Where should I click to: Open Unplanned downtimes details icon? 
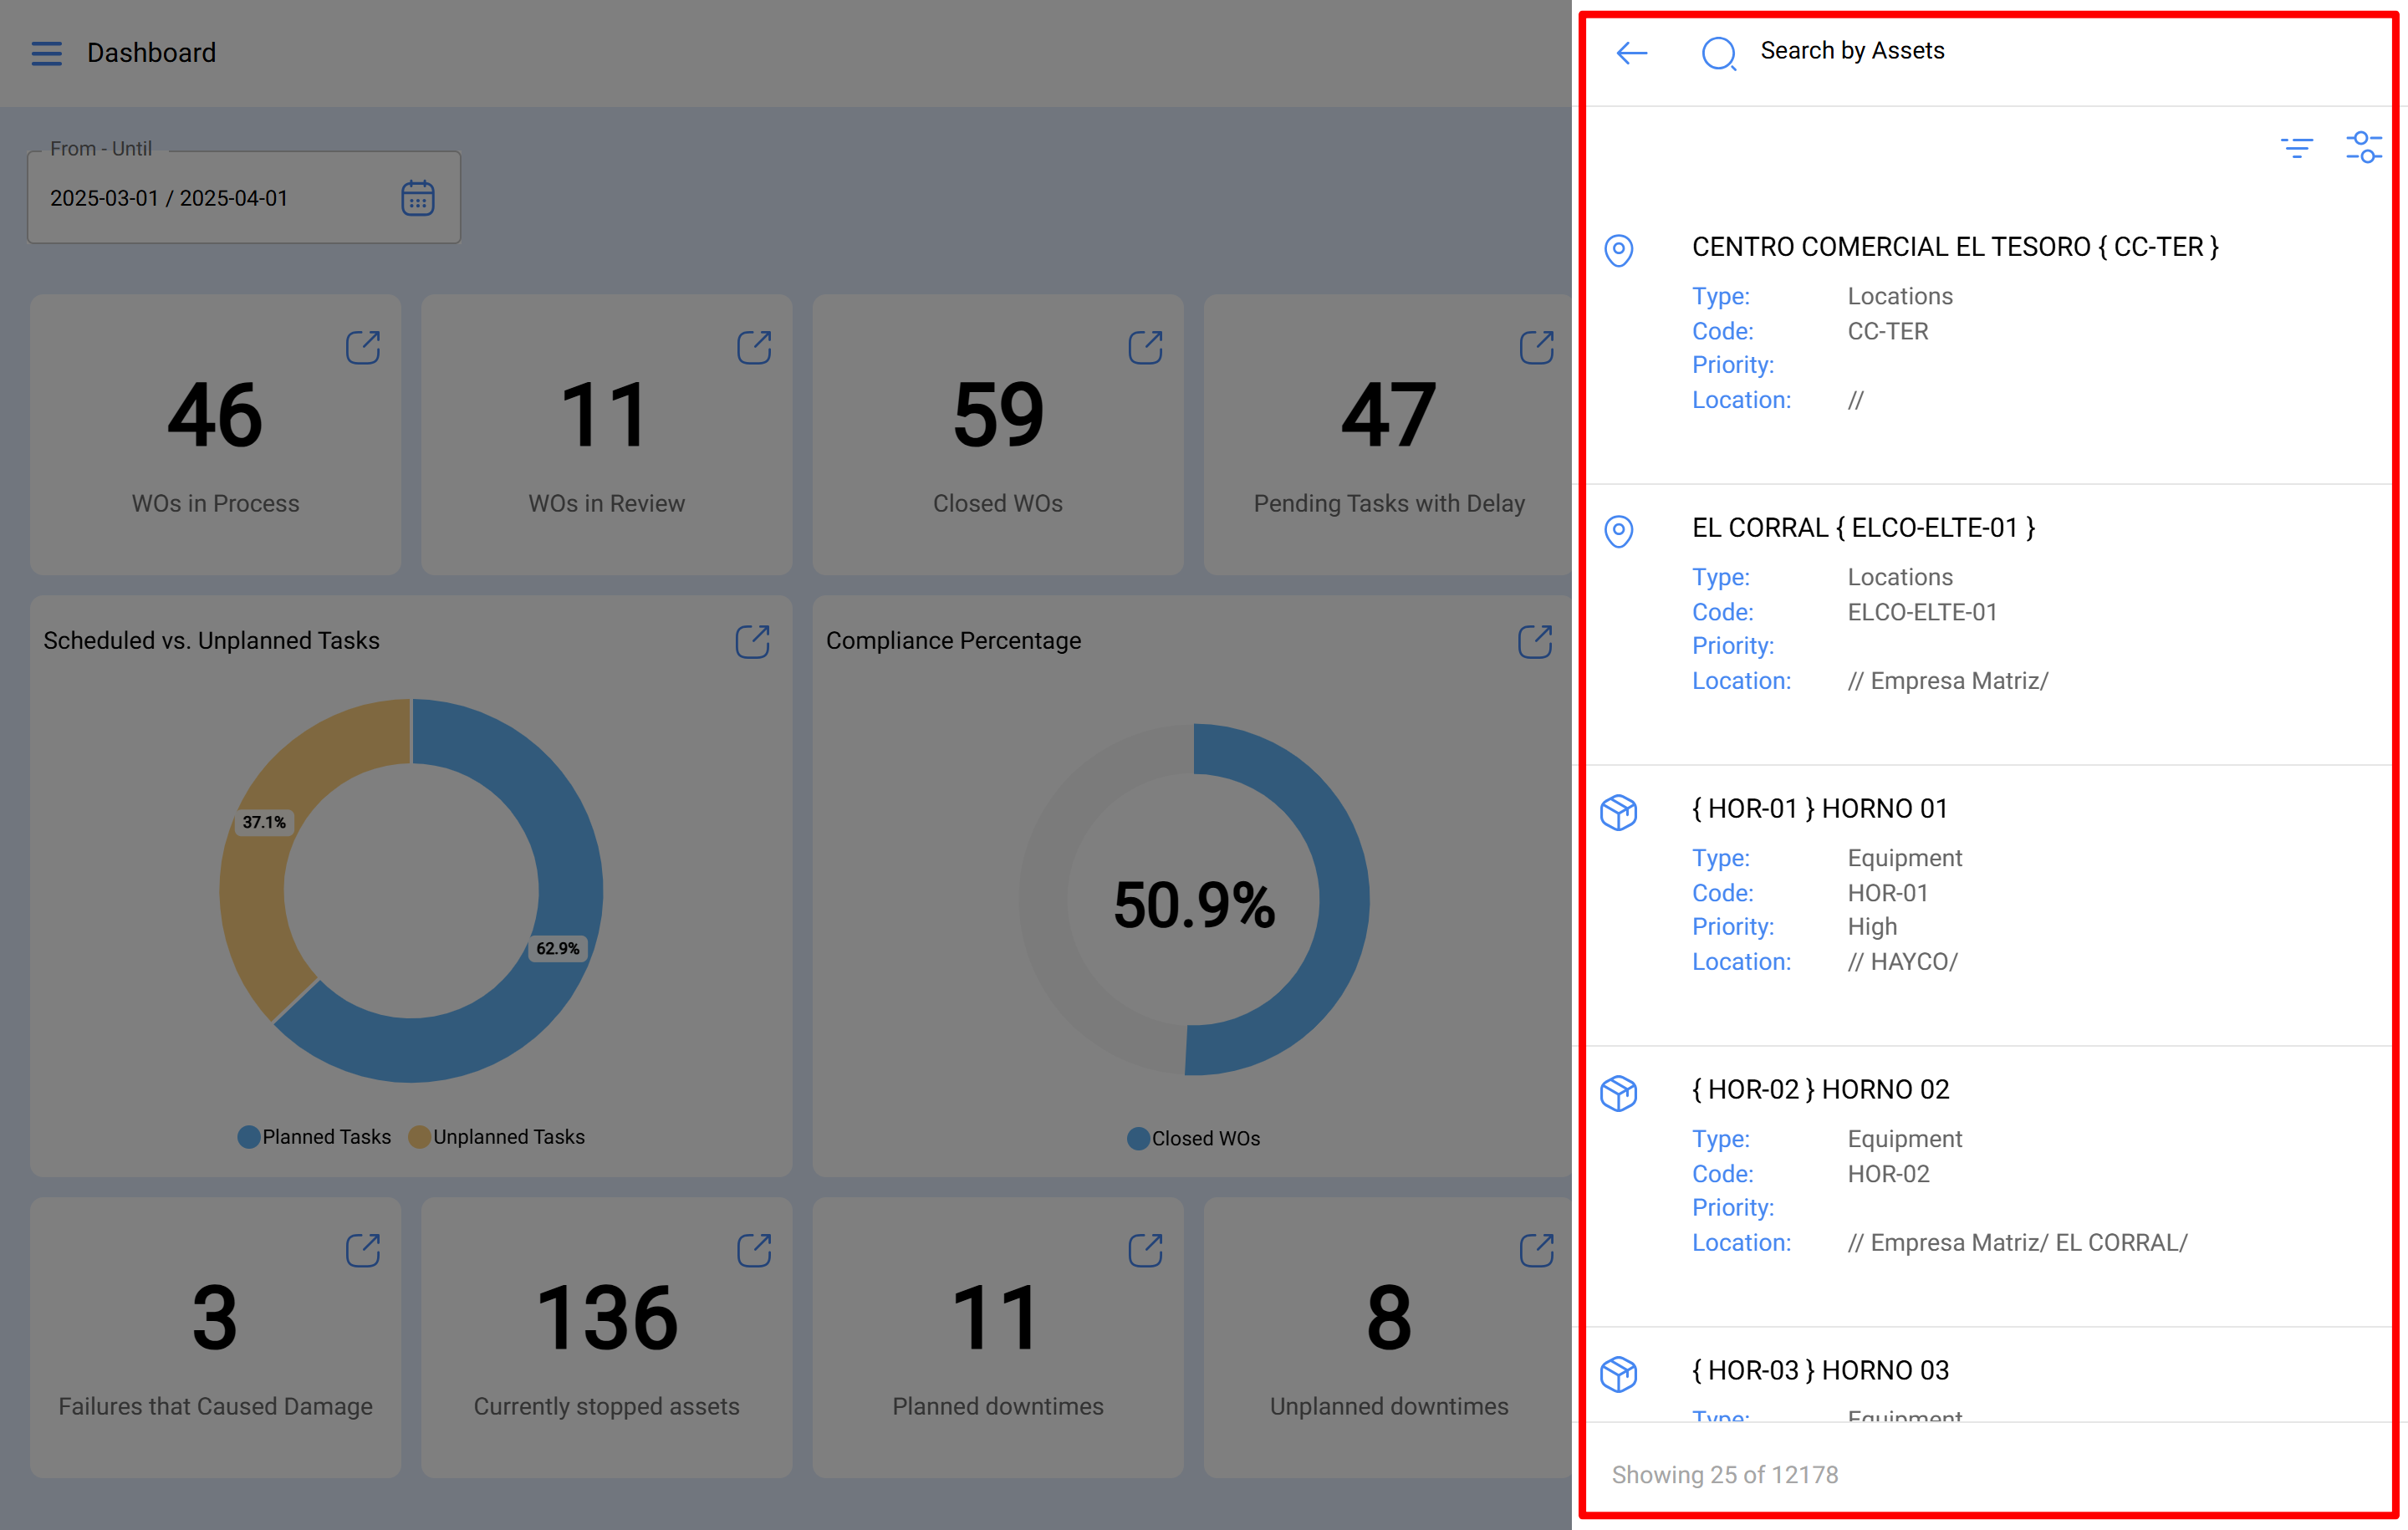click(x=1536, y=1250)
